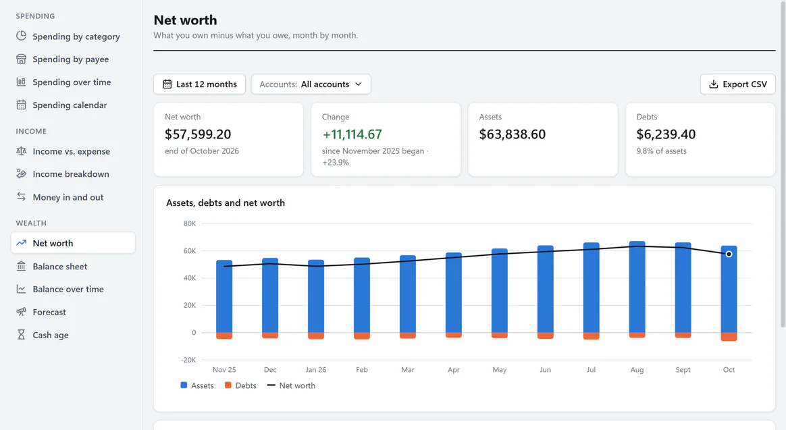
Task: Click the Aug assets bar
Action: tap(637, 287)
